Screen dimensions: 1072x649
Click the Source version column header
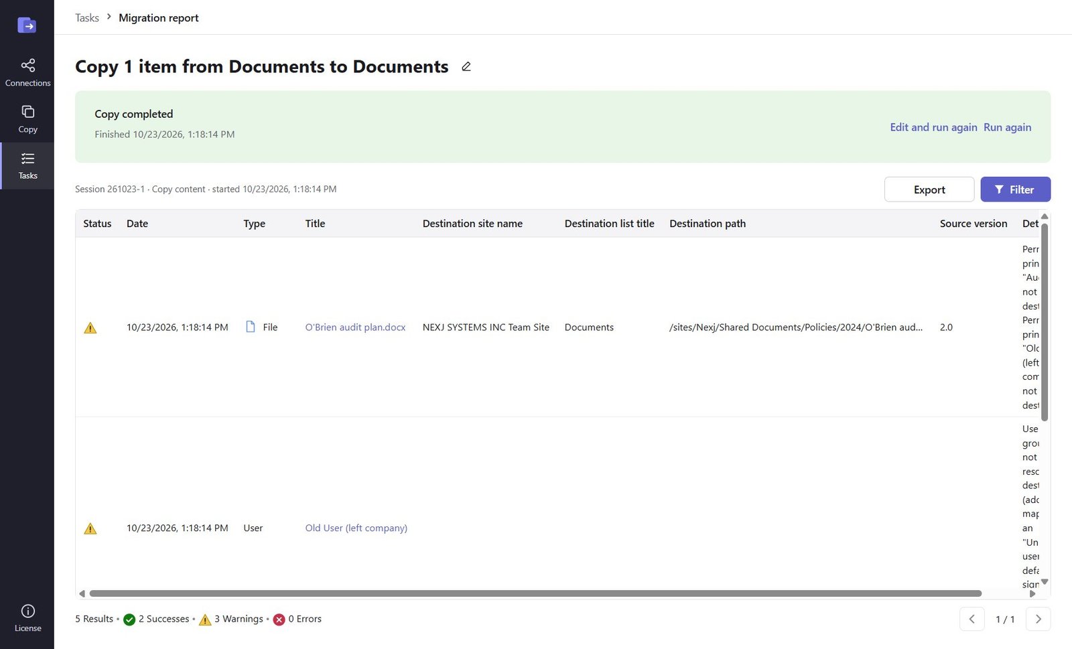pos(973,224)
